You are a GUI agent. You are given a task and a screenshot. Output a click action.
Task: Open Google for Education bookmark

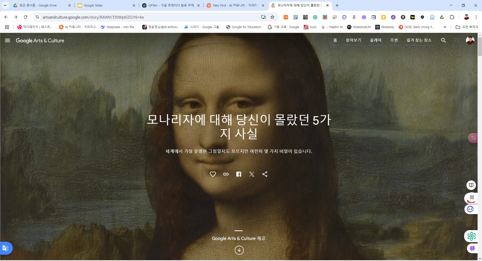(245, 27)
